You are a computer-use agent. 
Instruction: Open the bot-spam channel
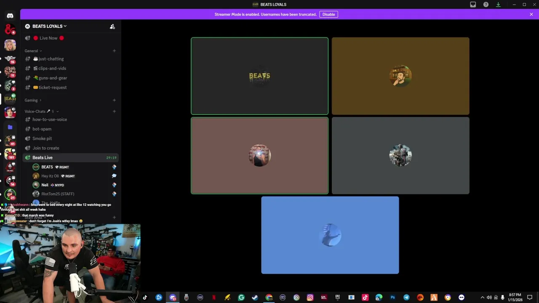70,129
